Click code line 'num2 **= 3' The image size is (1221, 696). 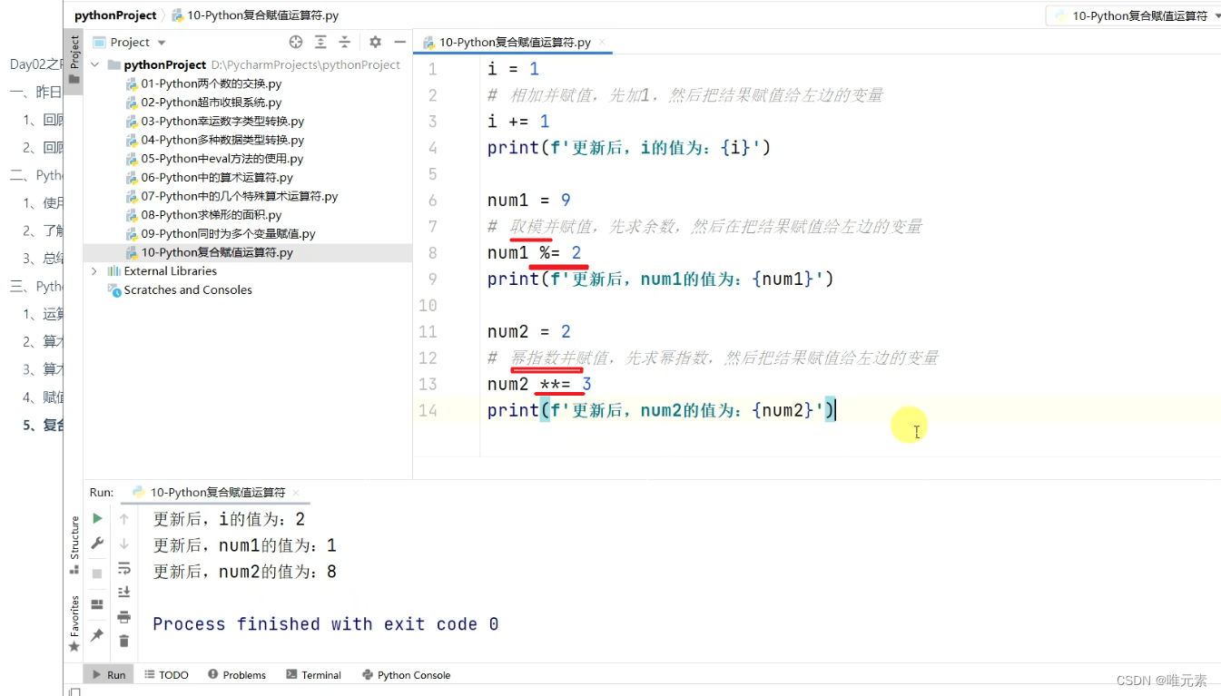[539, 385]
